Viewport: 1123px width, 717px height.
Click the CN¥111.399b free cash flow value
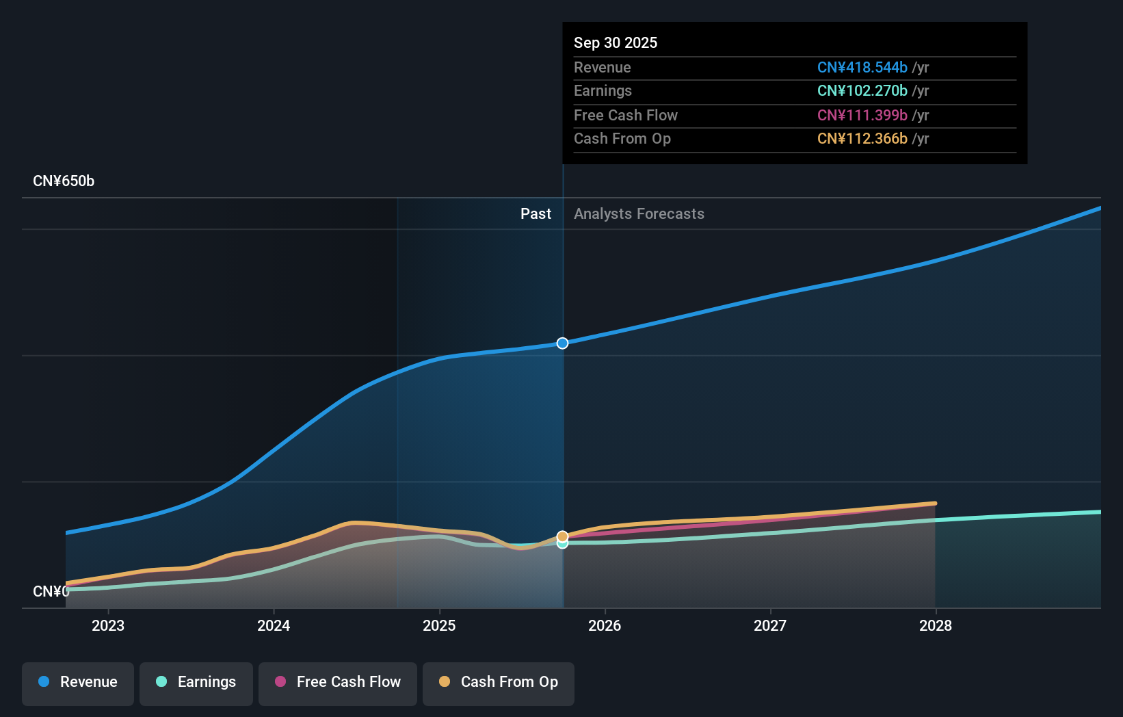(862, 116)
